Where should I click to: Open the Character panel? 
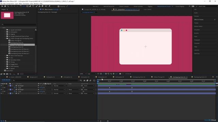coord(197,43)
